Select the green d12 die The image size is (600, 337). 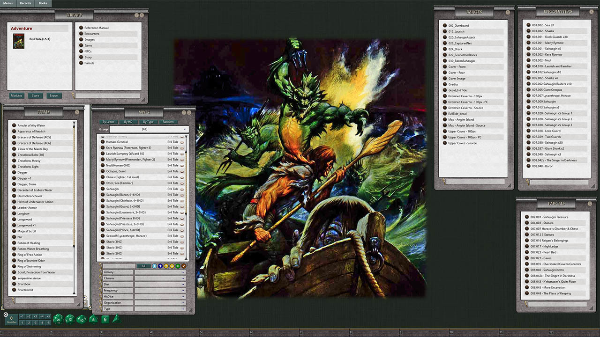click(69, 320)
